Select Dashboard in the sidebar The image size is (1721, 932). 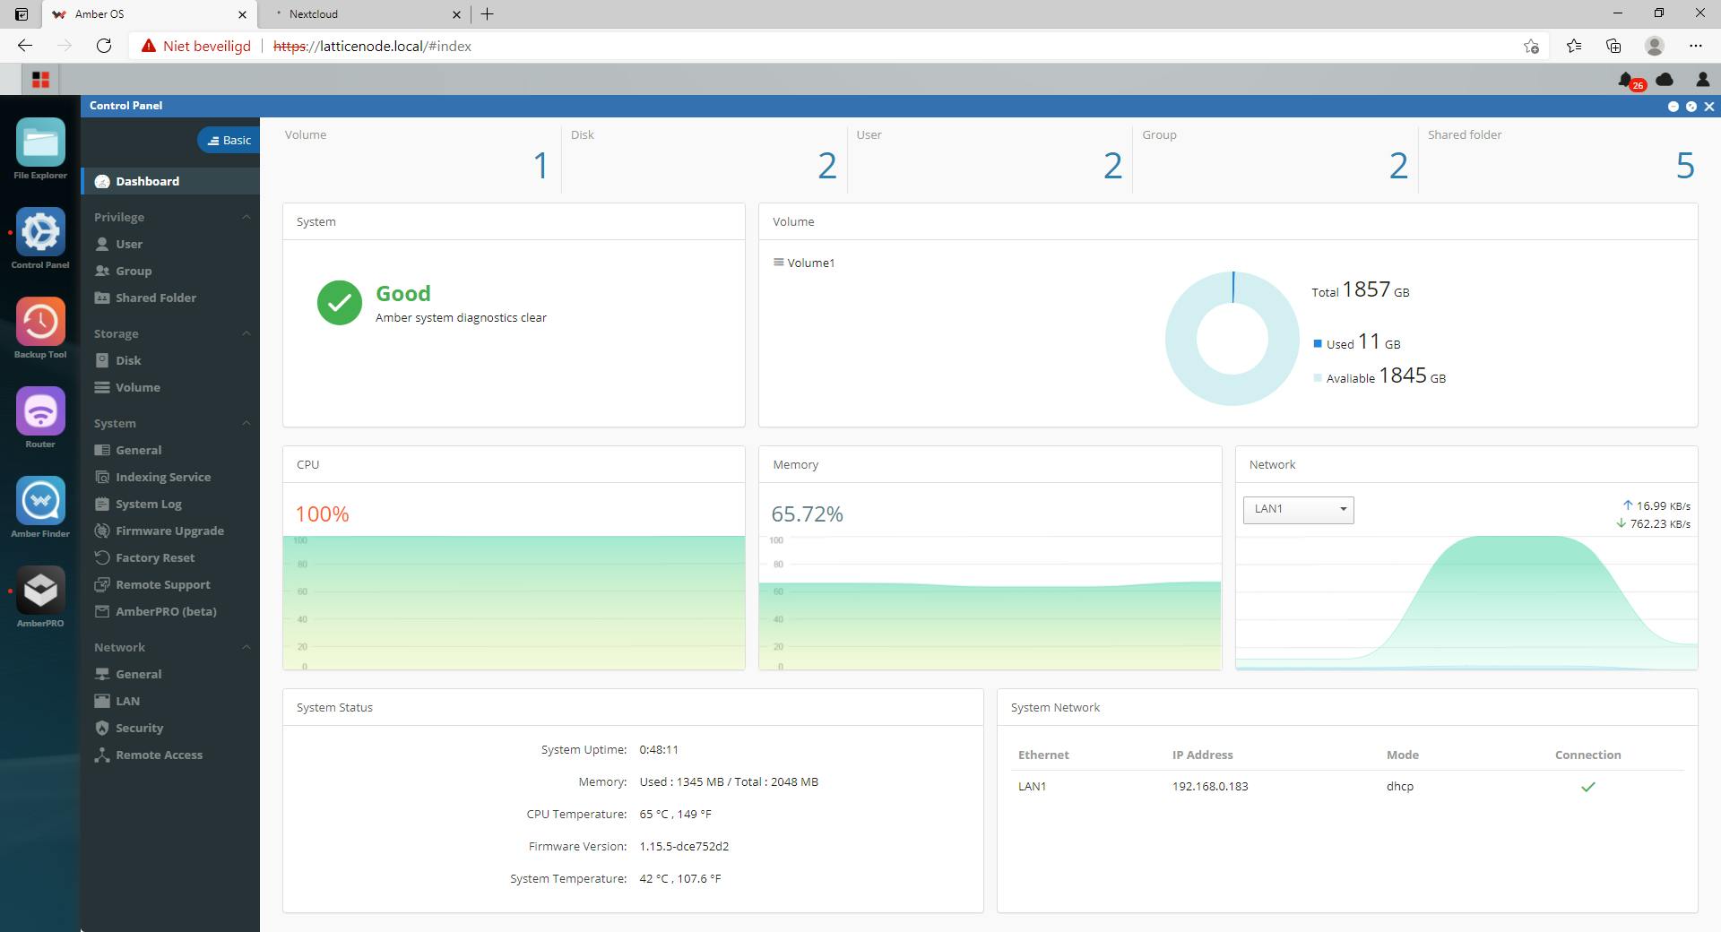(x=170, y=181)
